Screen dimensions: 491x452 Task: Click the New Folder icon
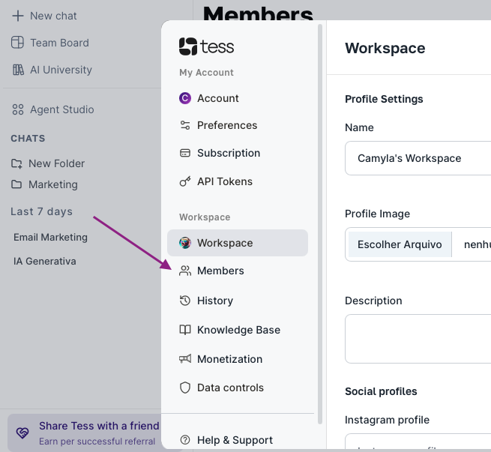click(16, 163)
